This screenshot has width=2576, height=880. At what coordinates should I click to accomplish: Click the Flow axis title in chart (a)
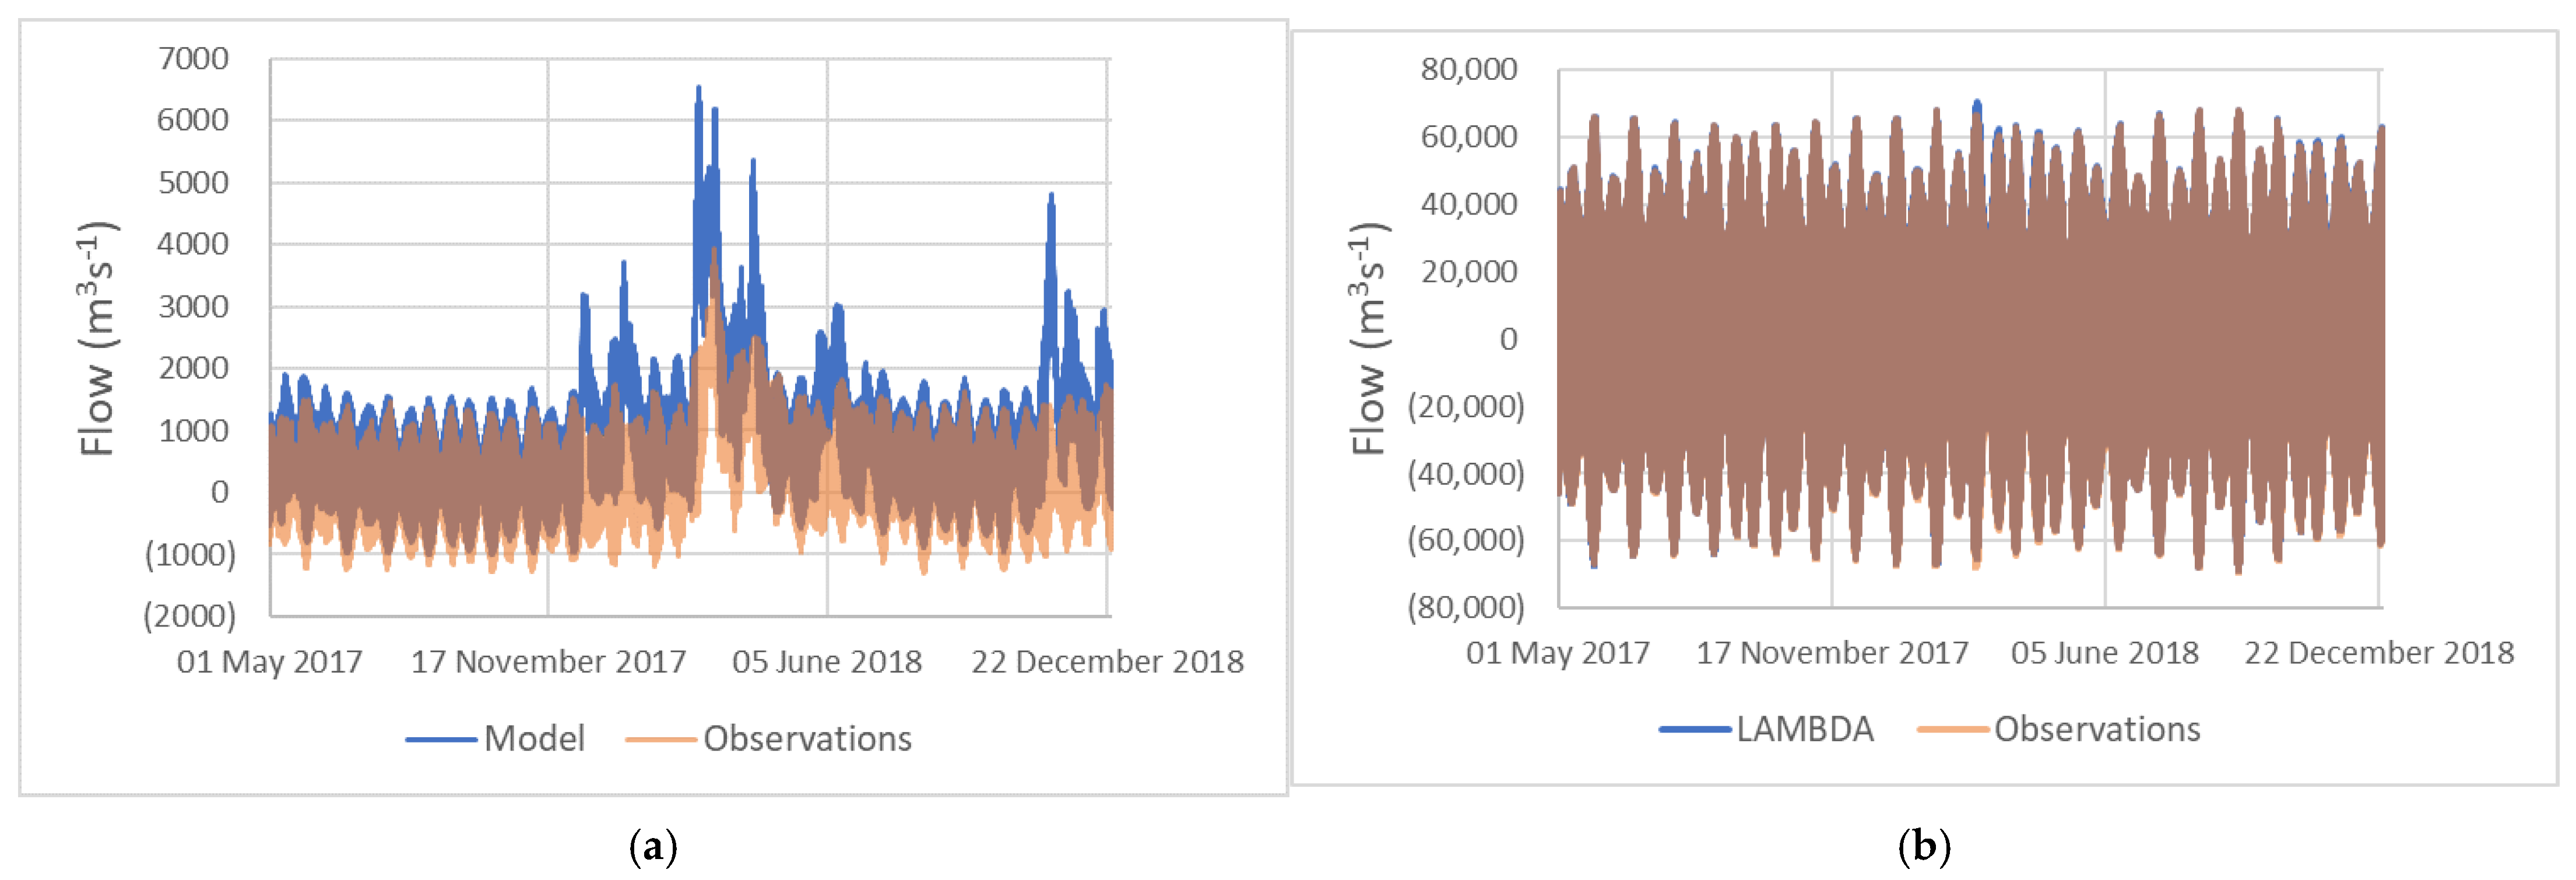pyautogui.click(x=97, y=338)
